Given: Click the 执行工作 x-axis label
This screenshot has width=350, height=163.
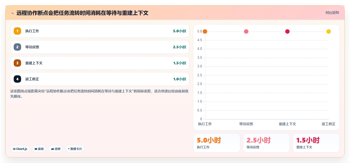Looking at the screenshot, I should (205, 124).
